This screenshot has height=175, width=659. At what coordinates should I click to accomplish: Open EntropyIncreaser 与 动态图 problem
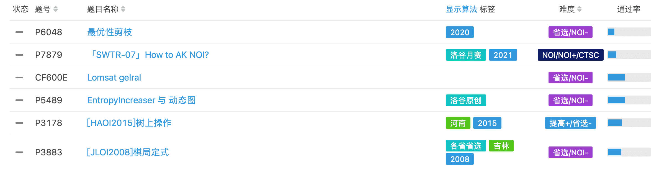click(141, 100)
